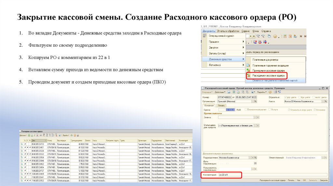Toggle the бух. учете checkbox
The image size is (333, 186).
300,97
